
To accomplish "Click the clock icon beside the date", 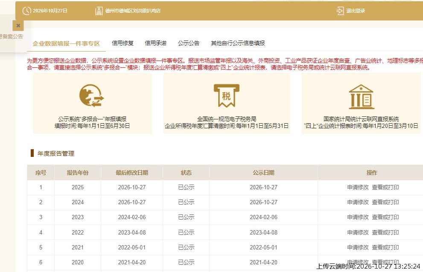I will (x=27, y=11).
